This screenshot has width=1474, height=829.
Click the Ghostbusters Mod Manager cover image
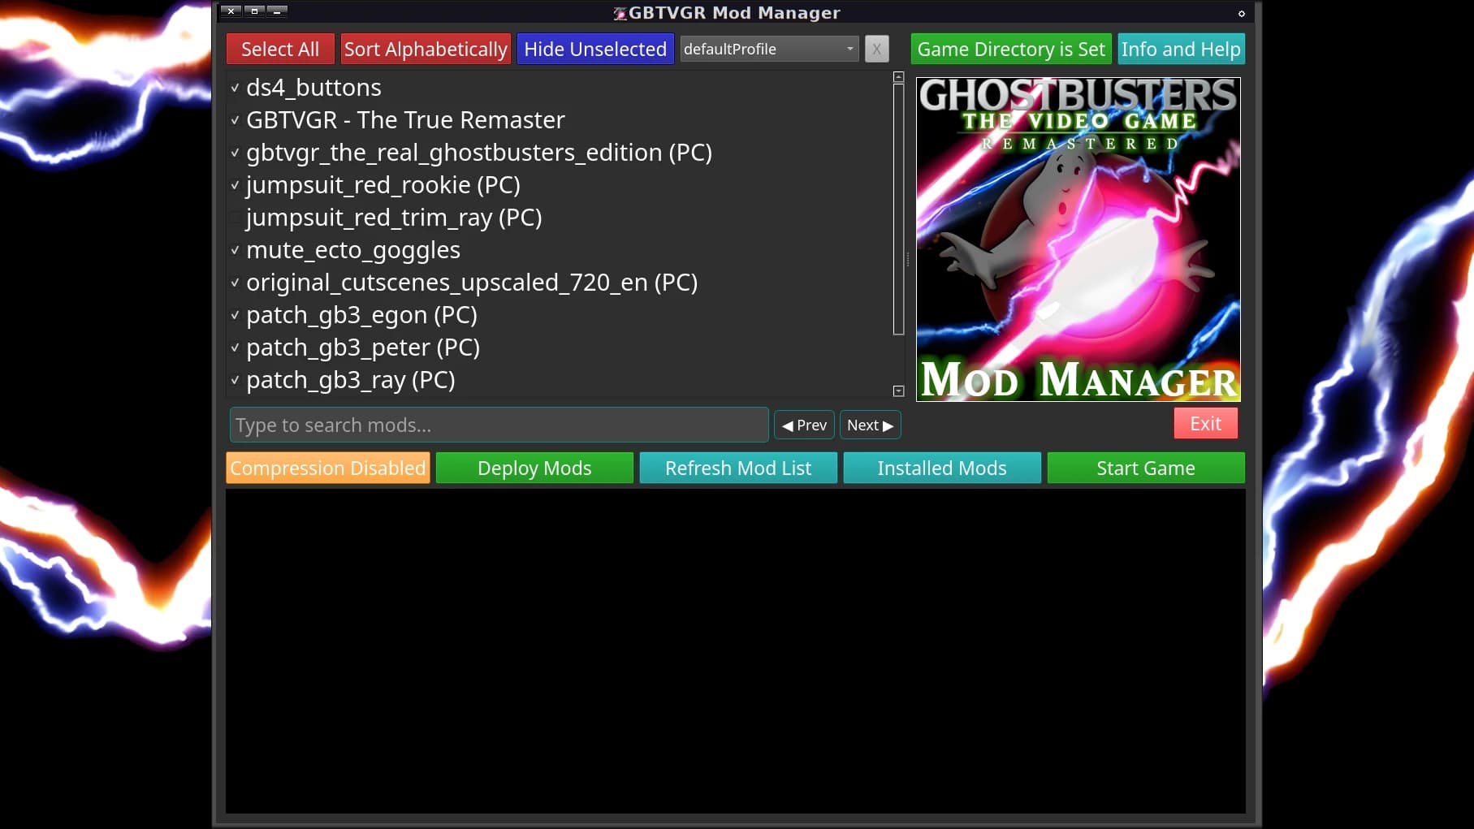coord(1078,239)
